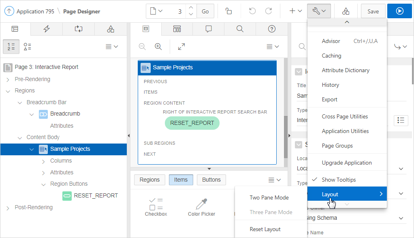Collapse the Regions node
The height and width of the screenshot is (238, 414).
[x=8, y=91]
